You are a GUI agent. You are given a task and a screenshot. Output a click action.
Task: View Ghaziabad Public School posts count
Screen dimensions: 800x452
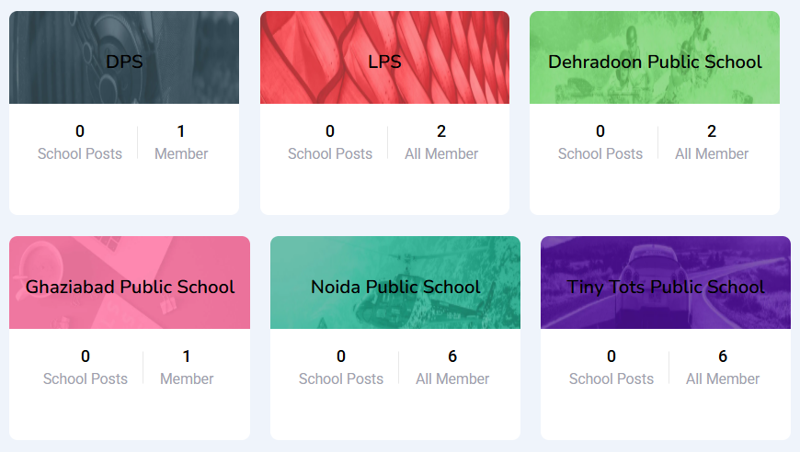(86, 367)
